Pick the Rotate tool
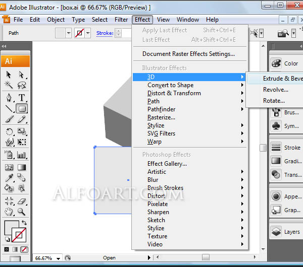Screen dimensions: 303x267 9,132
